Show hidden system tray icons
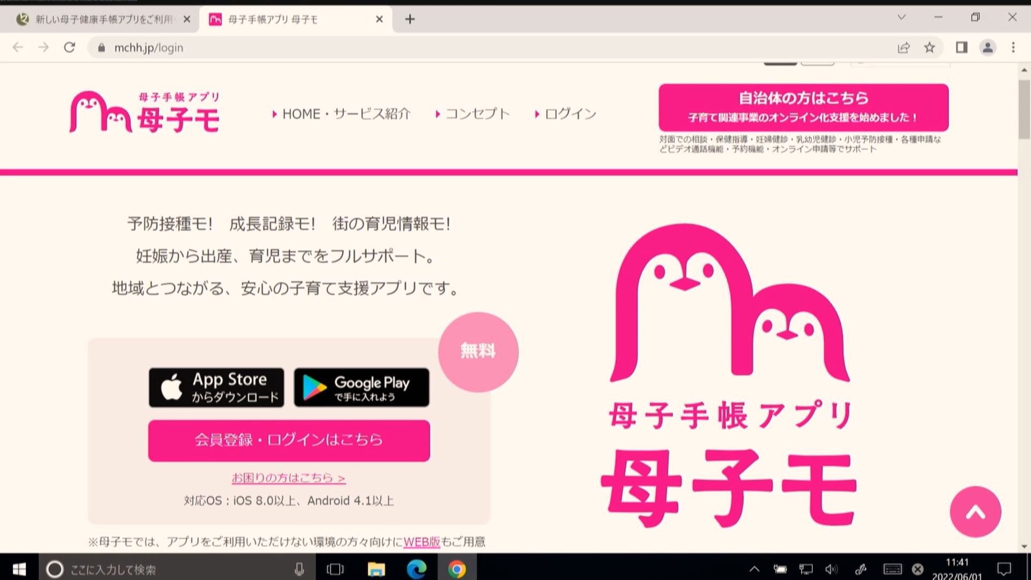Screen dimensions: 1031x580 click(754, 569)
